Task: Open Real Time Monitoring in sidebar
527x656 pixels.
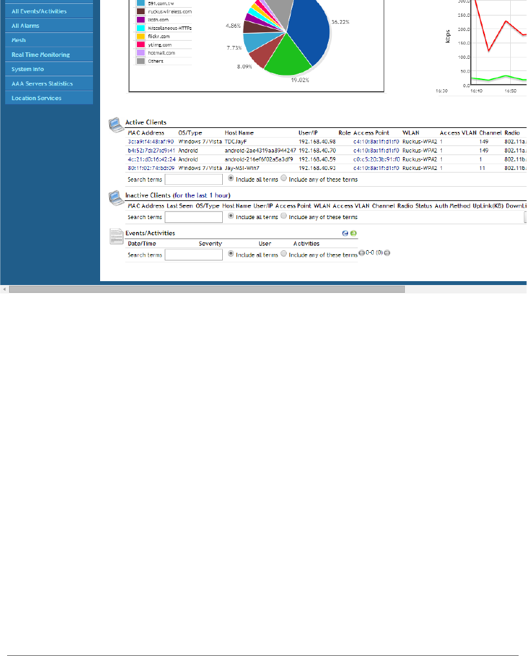Action: tap(49, 55)
